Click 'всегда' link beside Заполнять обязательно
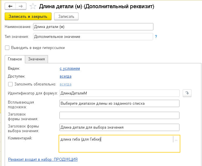The image size is (202, 166). 66,84
